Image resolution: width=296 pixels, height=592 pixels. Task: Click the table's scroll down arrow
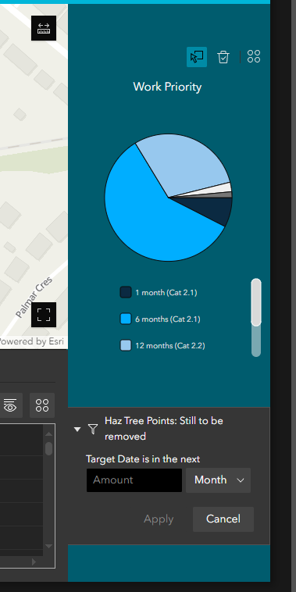tap(48, 546)
